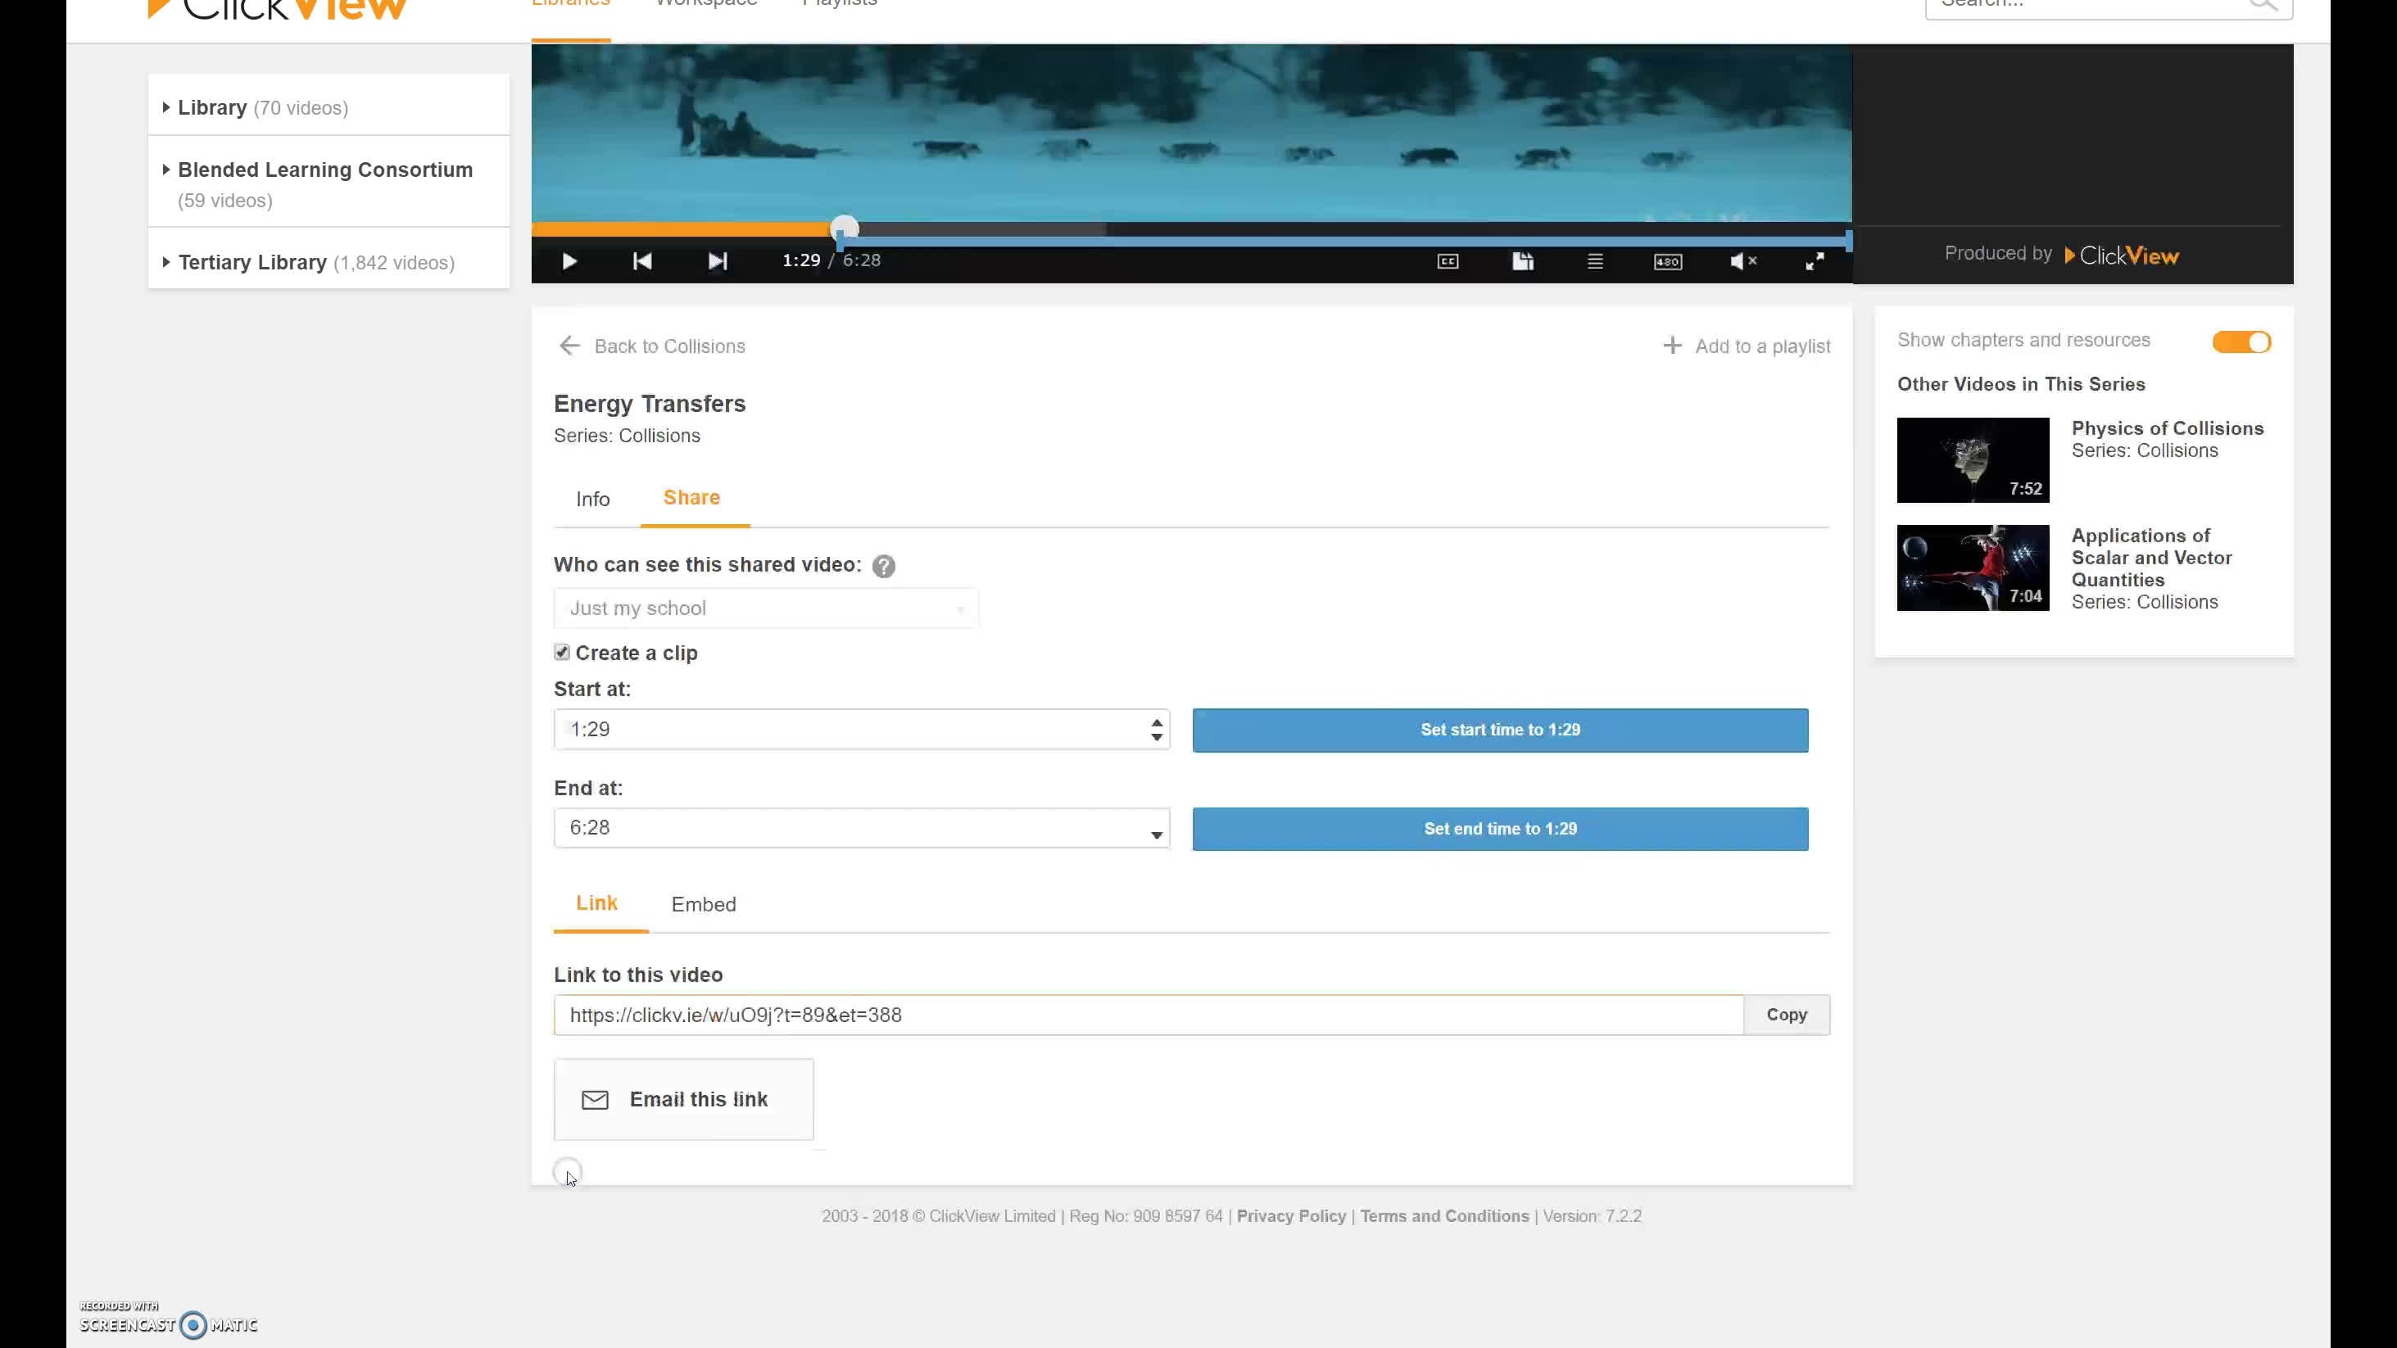Open the Just my school visibility dropdown
The image size is (2397, 1348).
tap(765, 608)
